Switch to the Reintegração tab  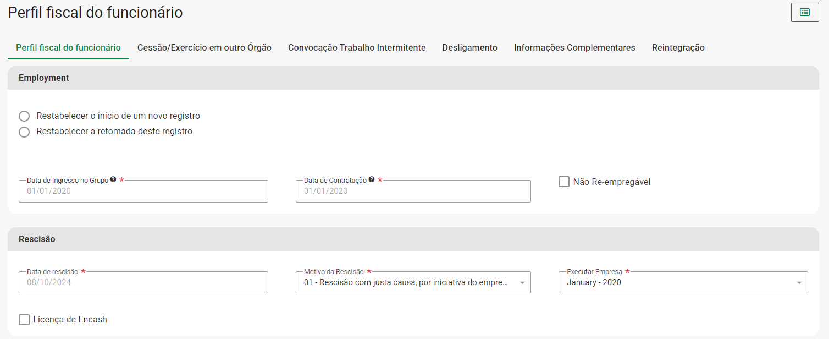tap(678, 48)
